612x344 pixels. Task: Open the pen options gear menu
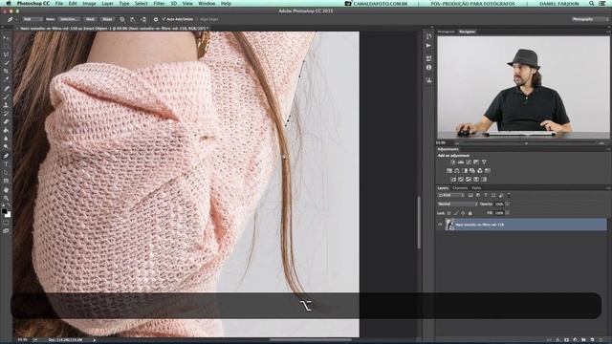(x=155, y=19)
